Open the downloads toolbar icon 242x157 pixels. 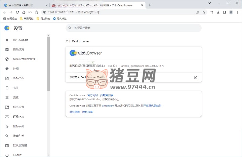point(218,12)
